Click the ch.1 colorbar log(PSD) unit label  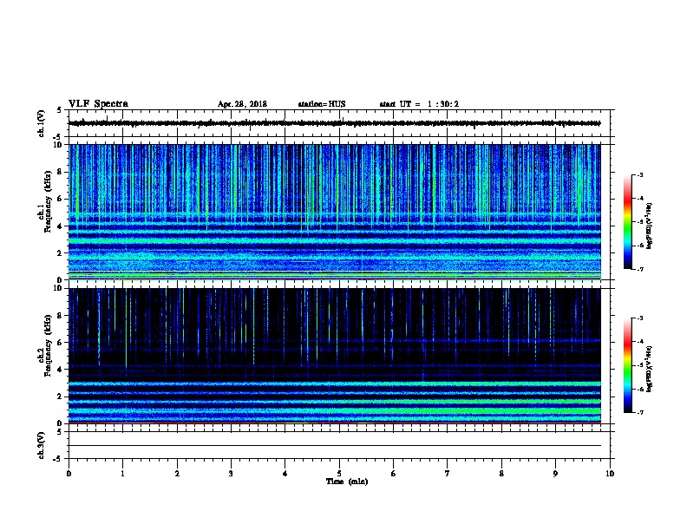tap(649, 226)
